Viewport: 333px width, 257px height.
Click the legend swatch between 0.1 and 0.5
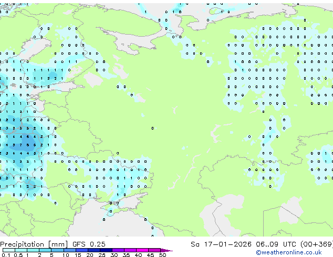(x=9, y=250)
